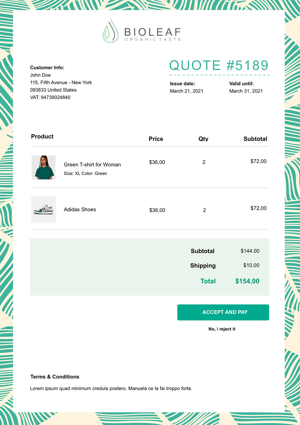
Task: Click the Product column header
Action: tap(42, 136)
